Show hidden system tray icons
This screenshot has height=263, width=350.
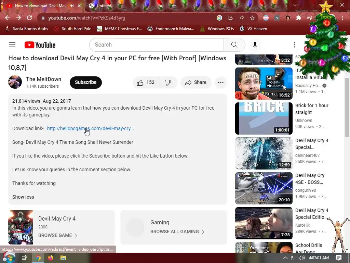coord(285,258)
